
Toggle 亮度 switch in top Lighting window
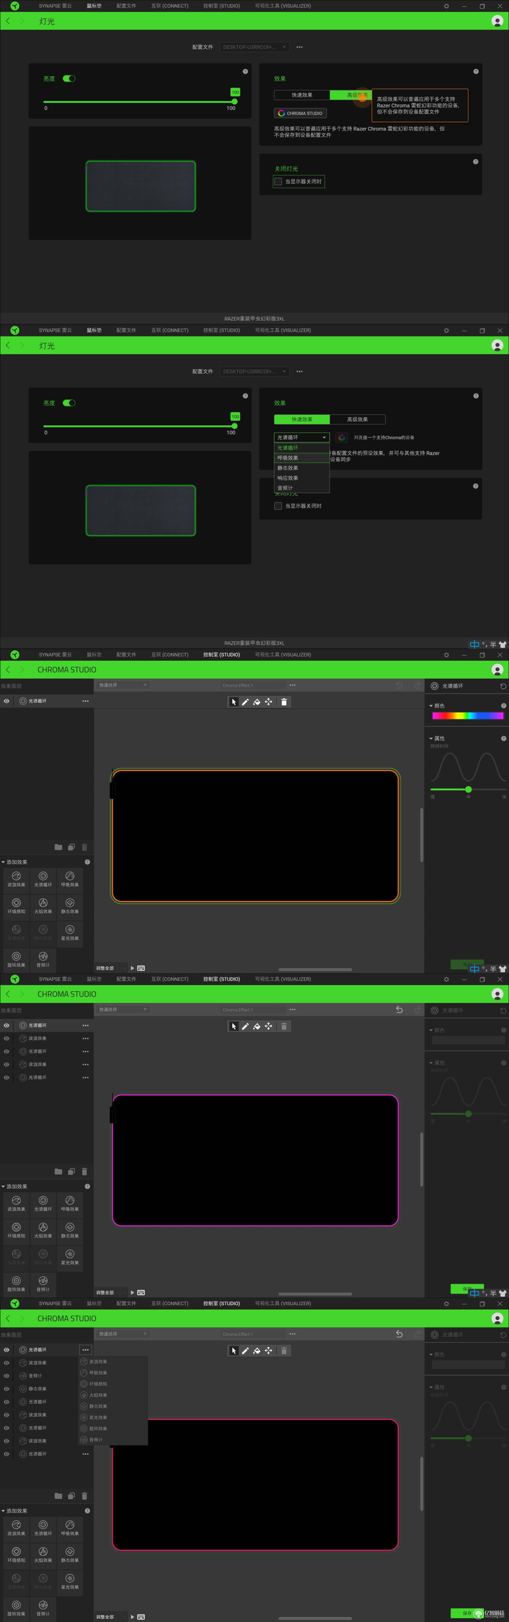tap(69, 79)
